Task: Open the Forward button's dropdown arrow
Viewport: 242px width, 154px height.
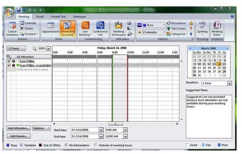Action: (x=37, y=34)
